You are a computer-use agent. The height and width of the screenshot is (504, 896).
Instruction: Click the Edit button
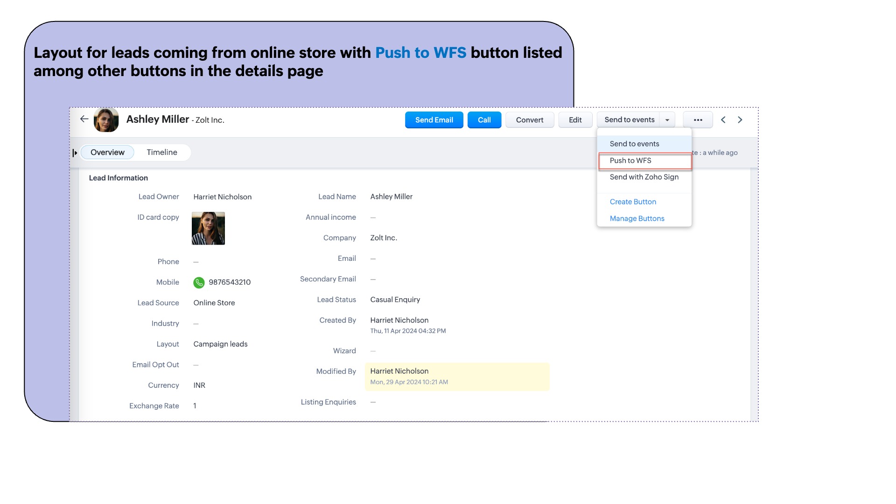(x=575, y=120)
